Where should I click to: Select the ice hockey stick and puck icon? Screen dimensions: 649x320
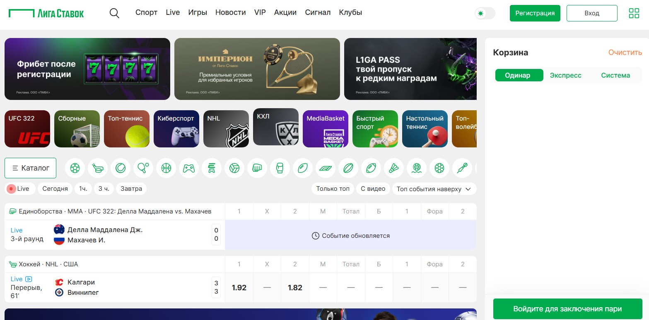tap(98, 168)
